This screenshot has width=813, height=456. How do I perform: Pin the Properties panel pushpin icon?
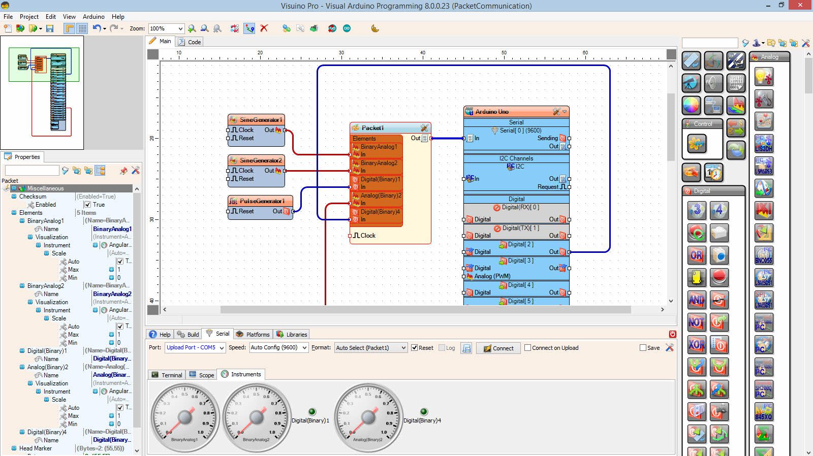[123, 171]
